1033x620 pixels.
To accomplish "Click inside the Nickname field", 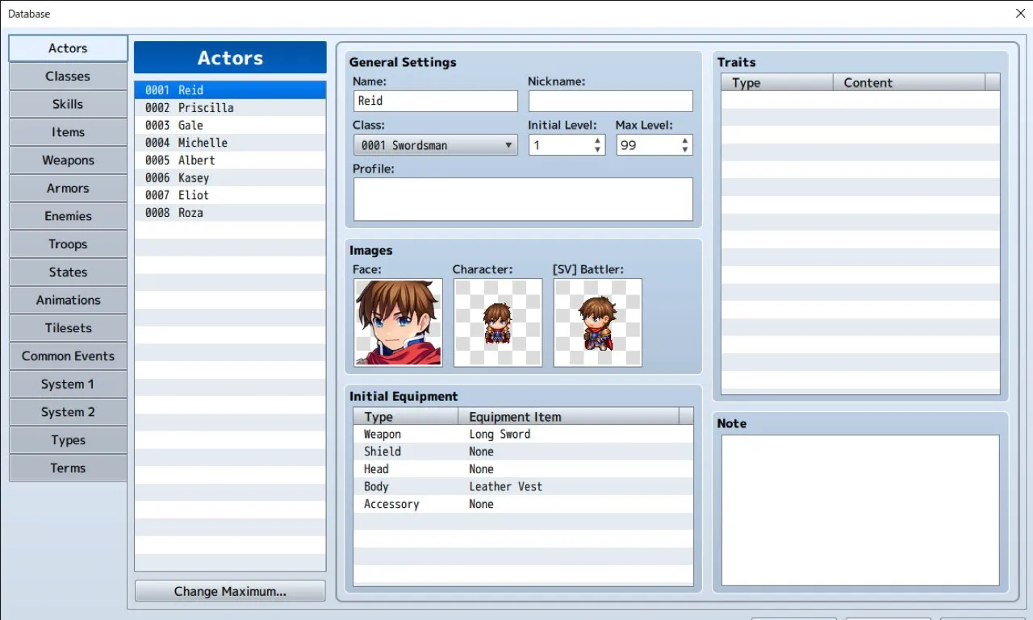I will (x=610, y=101).
